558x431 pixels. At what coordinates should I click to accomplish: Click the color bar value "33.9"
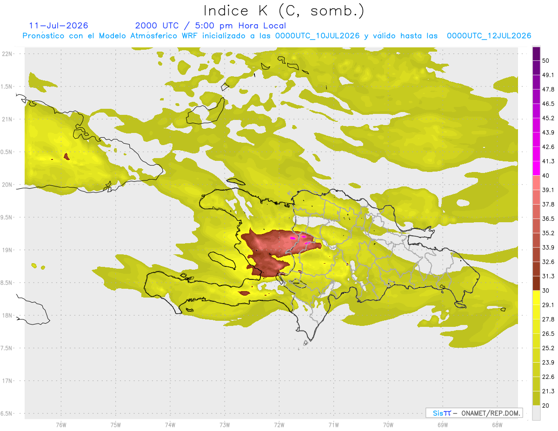click(548, 247)
